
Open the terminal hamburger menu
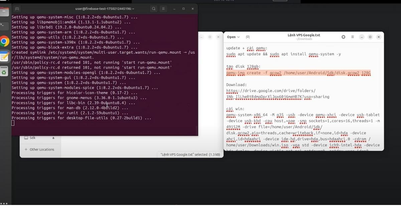pos(163,9)
